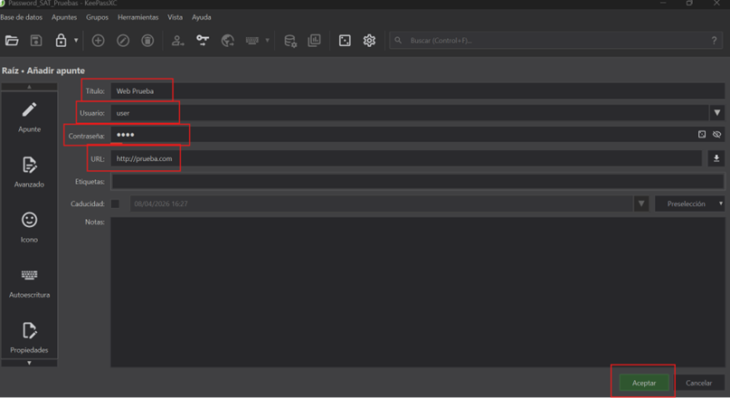
Task: Open the password generator dice icon
Action: 345,41
